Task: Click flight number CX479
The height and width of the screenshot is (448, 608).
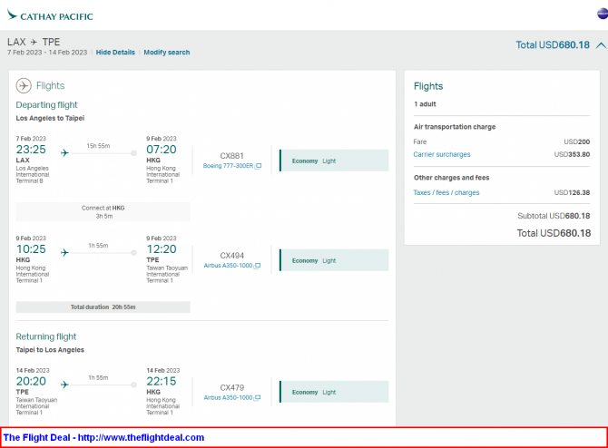Action: (232, 387)
